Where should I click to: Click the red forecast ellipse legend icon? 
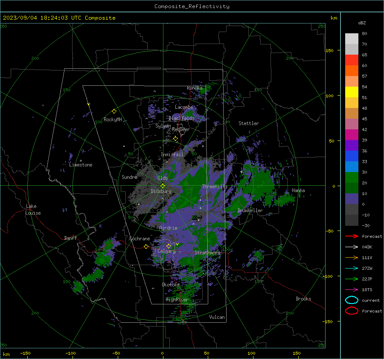pos(352,311)
